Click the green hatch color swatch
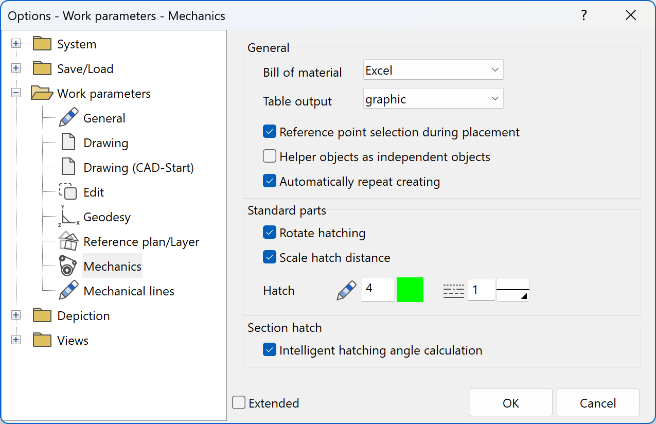Viewport: 656px width, 424px height. (410, 290)
